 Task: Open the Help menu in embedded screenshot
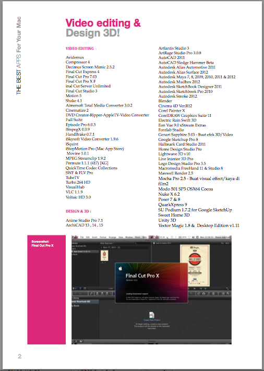[145, 237]
